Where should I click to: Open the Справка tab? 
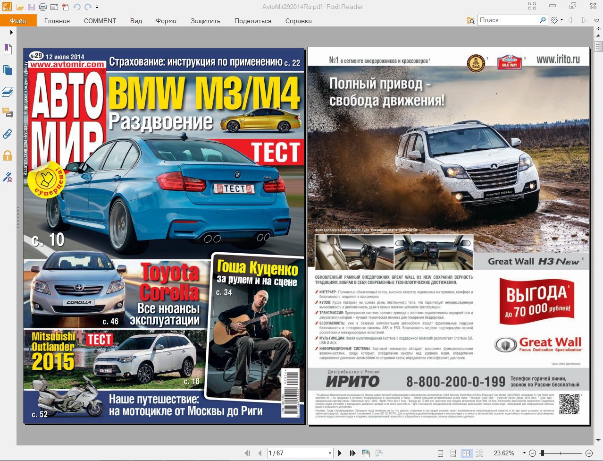click(x=299, y=21)
